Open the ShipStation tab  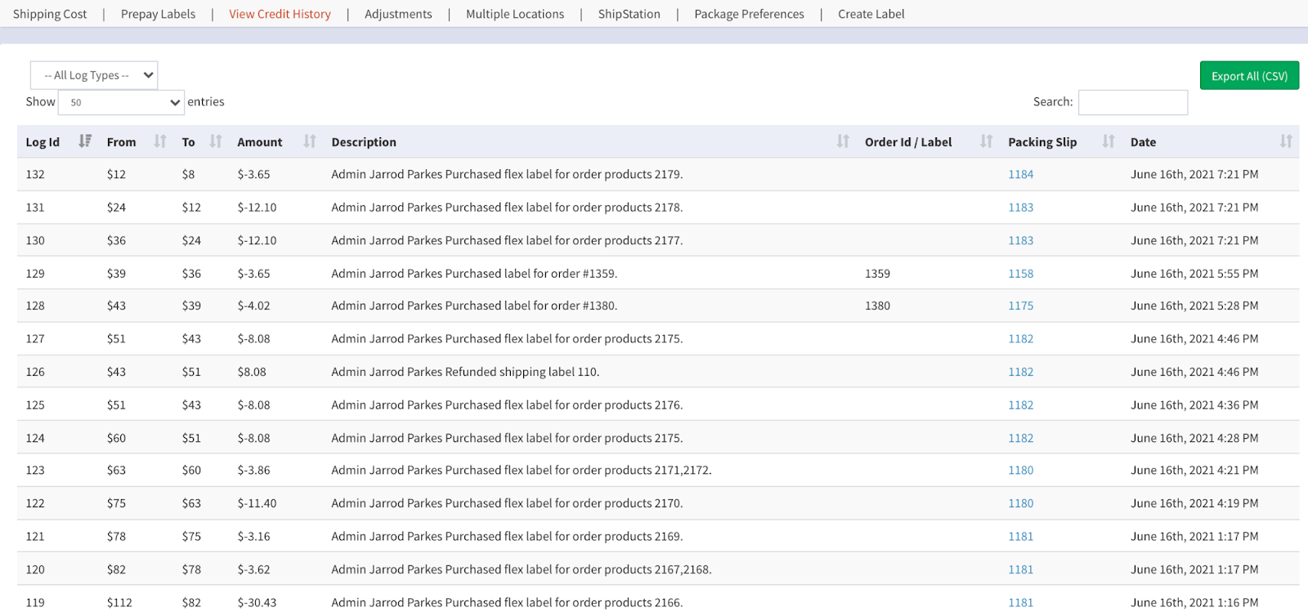pyautogui.click(x=629, y=14)
